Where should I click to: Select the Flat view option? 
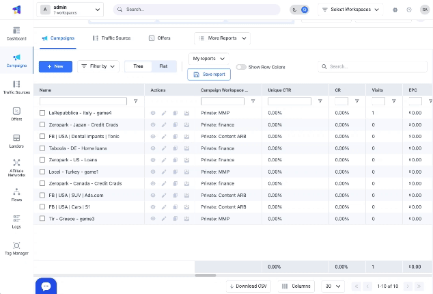point(163,66)
